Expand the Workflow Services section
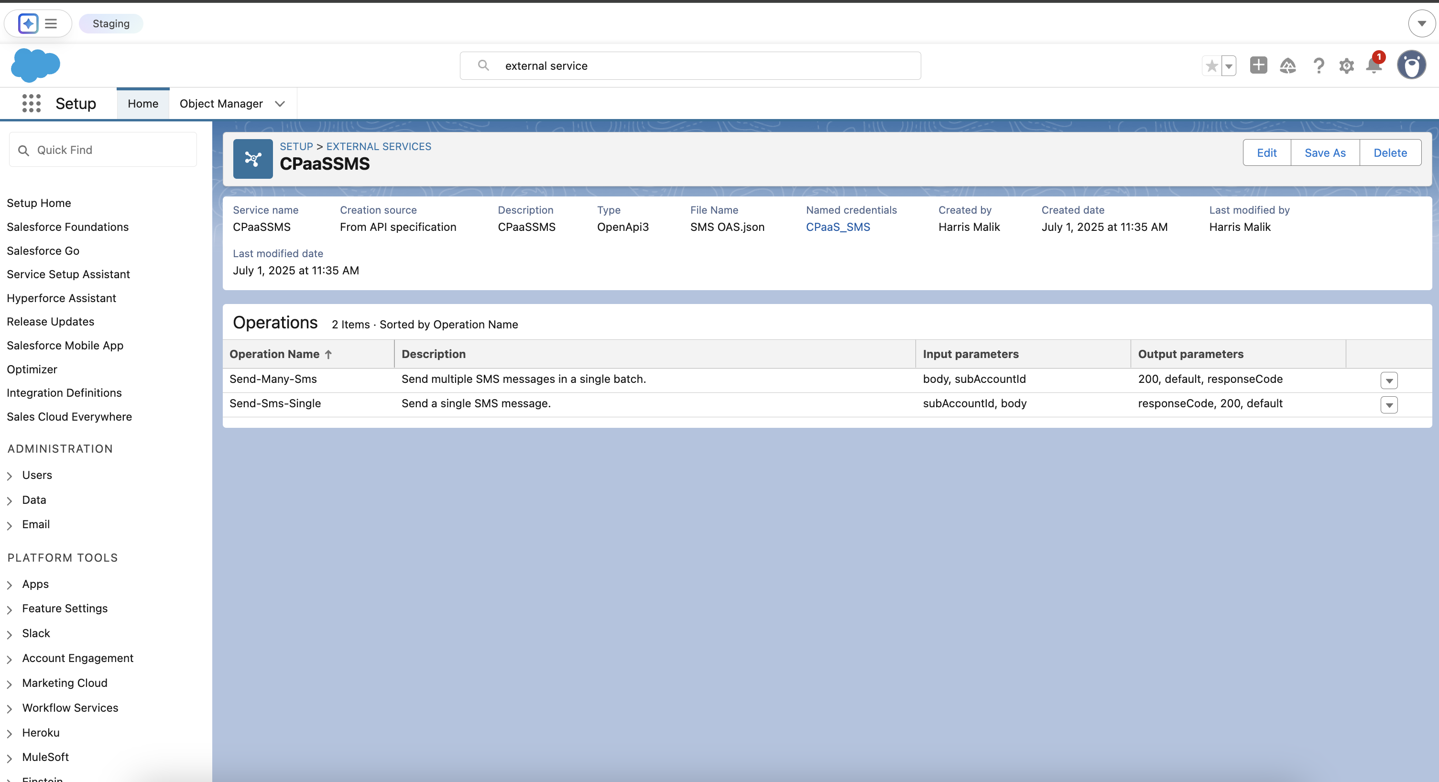Viewport: 1439px width, 782px height. click(x=10, y=709)
